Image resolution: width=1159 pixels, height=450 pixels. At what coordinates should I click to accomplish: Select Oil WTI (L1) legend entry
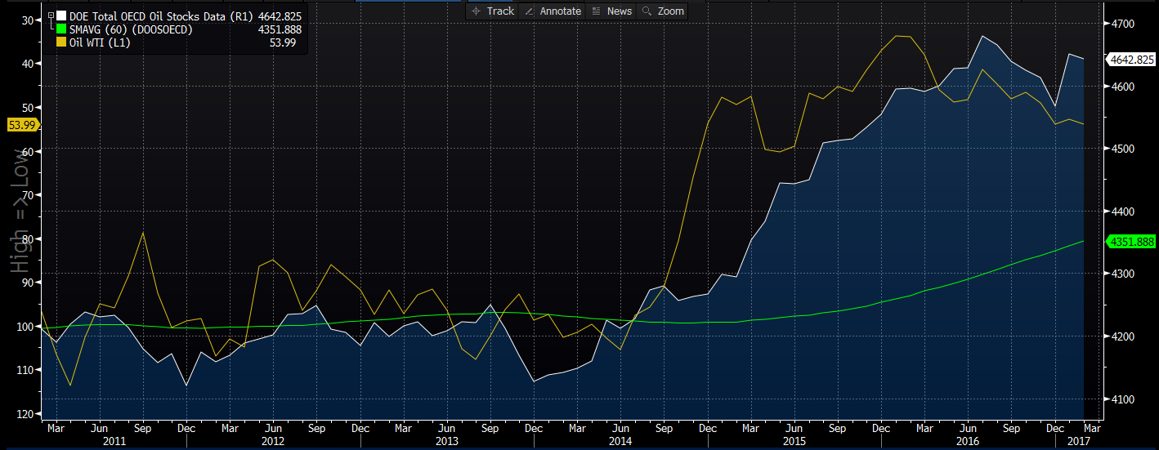(x=99, y=42)
